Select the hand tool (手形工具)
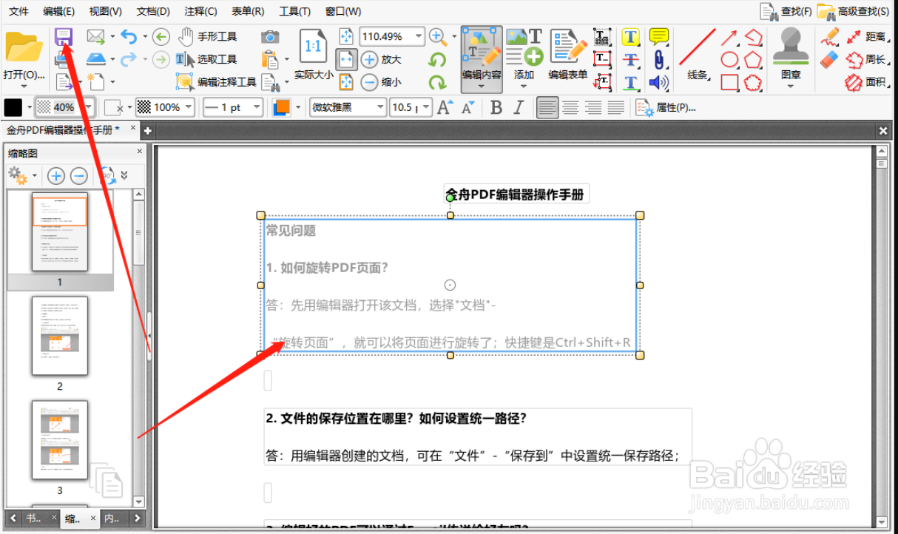The width and height of the screenshot is (898, 534). pyautogui.click(x=207, y=36)
